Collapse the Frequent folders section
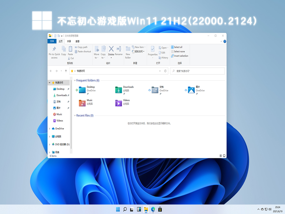Viewport: 285px width, 214px height. pos(74,80)
